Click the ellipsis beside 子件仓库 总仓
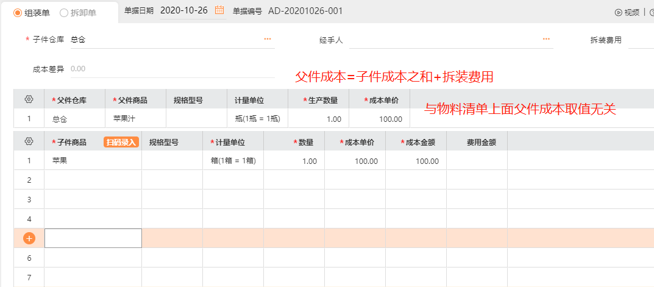 (x=268, y=39)
